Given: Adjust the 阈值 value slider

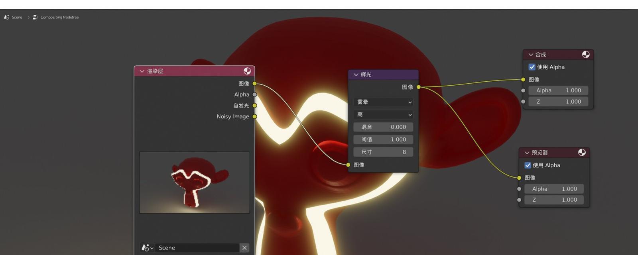Looking at the screenshot, I should pyautogui.click(x=383, y=139).
